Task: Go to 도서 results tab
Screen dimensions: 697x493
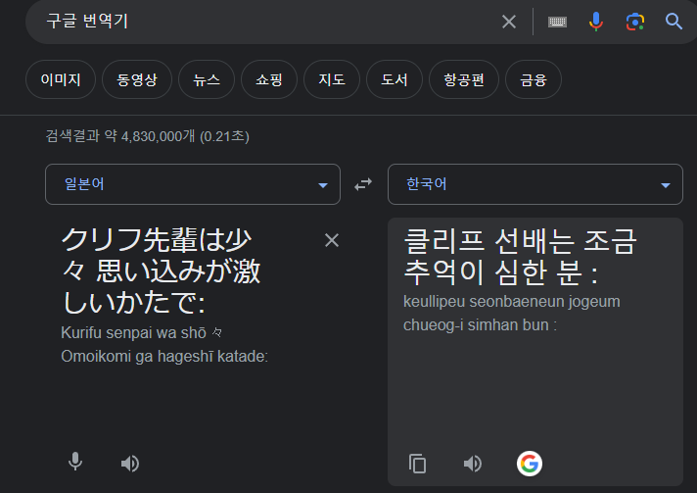Action: [395, 79]
